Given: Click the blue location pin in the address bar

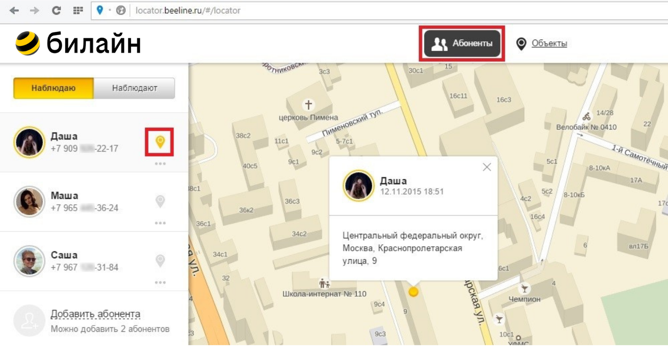Looking at the screenshot, I should (99, 10).
